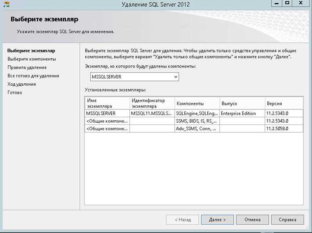Open Справка help button
The width and height of the screenshot is (312, 233).
[x=287, y=220]
